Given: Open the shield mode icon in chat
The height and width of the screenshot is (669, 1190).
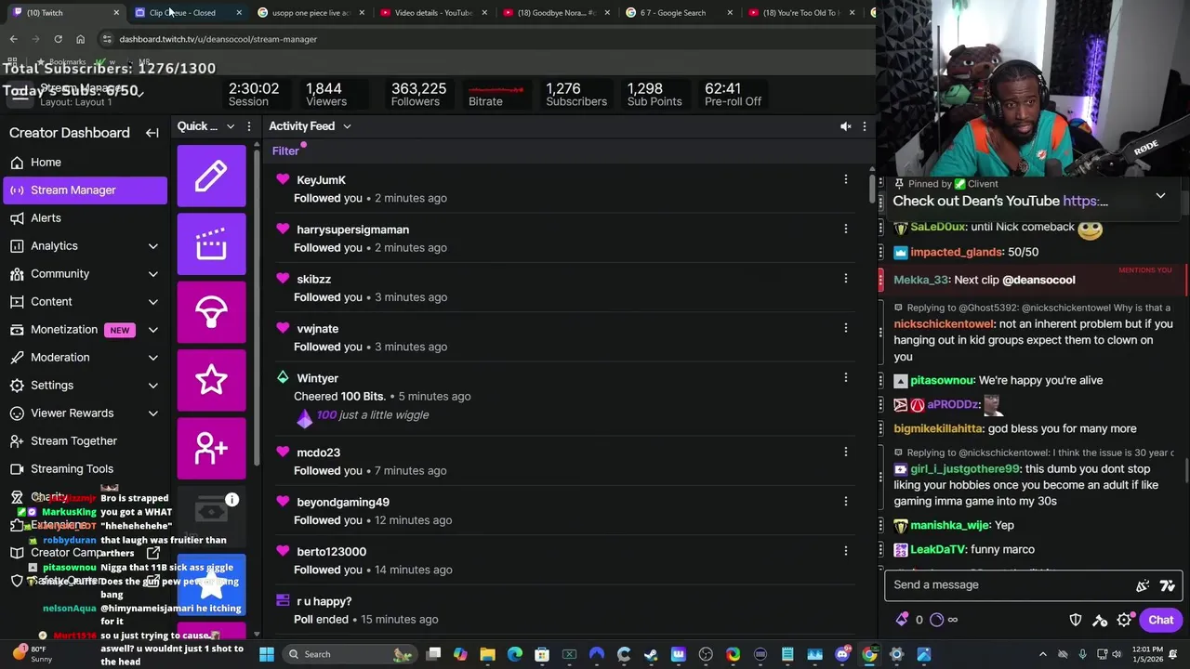Looking at the screenshot, I should pyautogui.click(x=1076, y=620).
